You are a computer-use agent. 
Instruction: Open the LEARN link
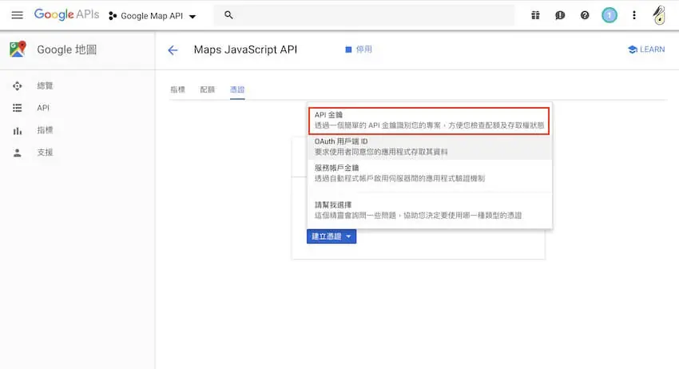coord(646,50)
